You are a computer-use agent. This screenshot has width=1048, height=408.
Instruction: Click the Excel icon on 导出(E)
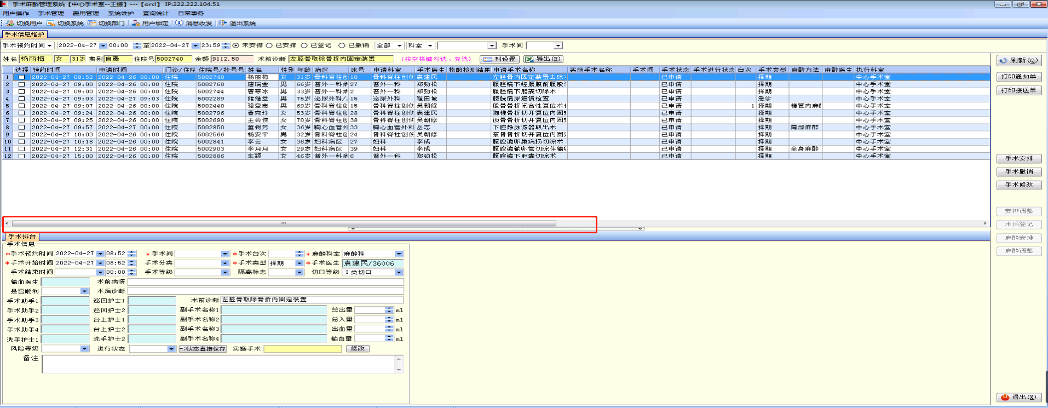[x=529, y=59]
